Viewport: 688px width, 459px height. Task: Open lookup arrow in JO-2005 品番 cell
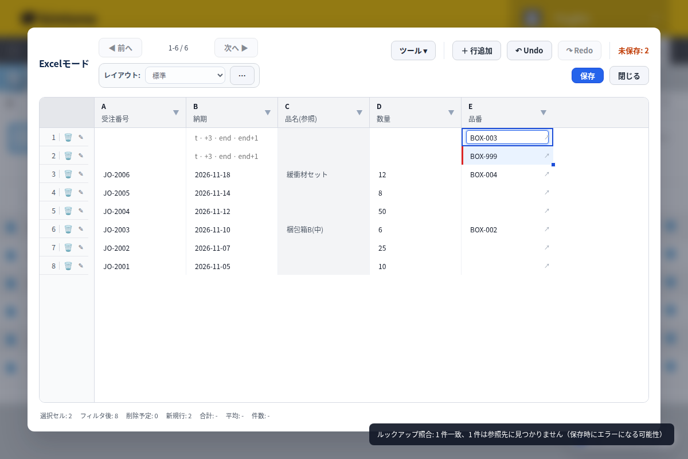(546, 192)
